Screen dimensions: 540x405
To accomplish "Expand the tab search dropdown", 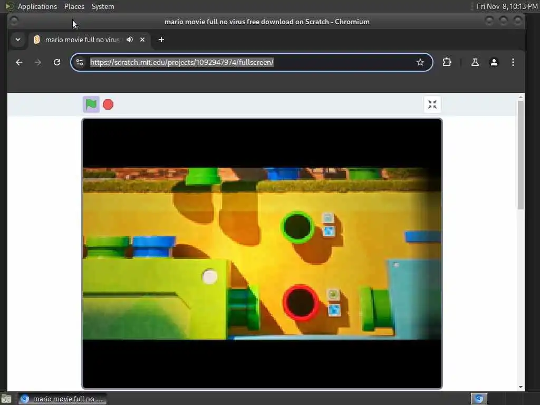I will (18, 40).
